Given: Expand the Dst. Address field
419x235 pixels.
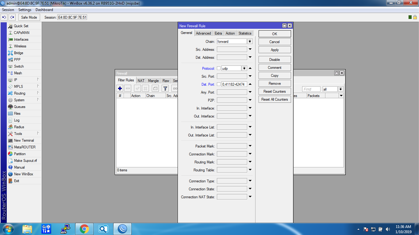Looking at the screenshot, I should (250, 57).
